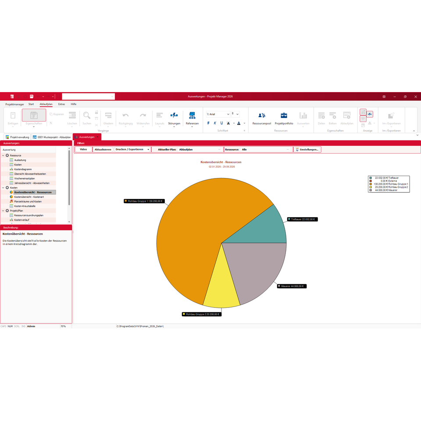The height and width of the screenshot is (421, 421).
Task: Open the Hilfe ribbon tab
Action: [74, 104]
